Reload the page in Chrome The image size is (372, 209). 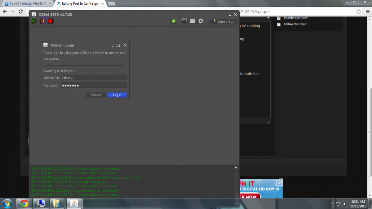click(x=20, y=11)
